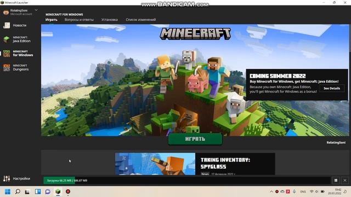This screenshot has width=351, height=197.
Task: Click the microphone tray icon
Action: coord(294,192)
